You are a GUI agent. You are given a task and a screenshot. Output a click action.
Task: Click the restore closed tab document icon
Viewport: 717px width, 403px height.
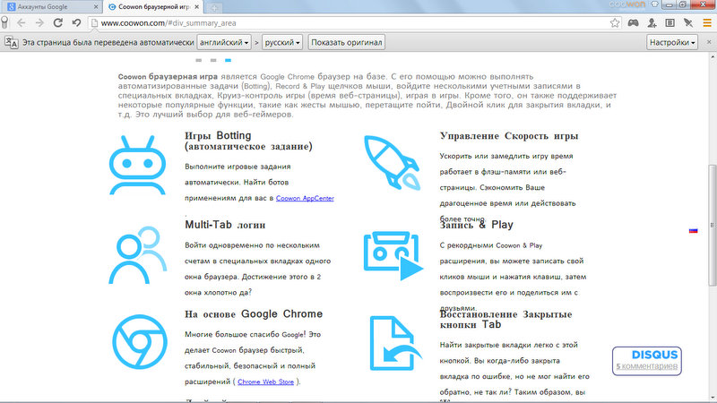coord(395,343)
